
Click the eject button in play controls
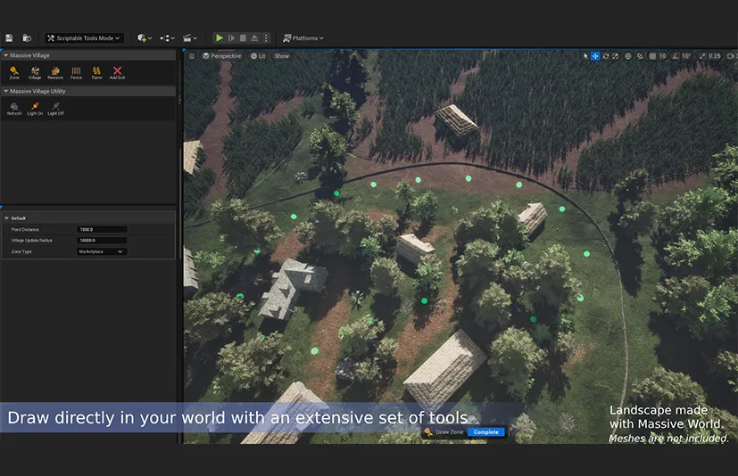click(x=254, y=38)
